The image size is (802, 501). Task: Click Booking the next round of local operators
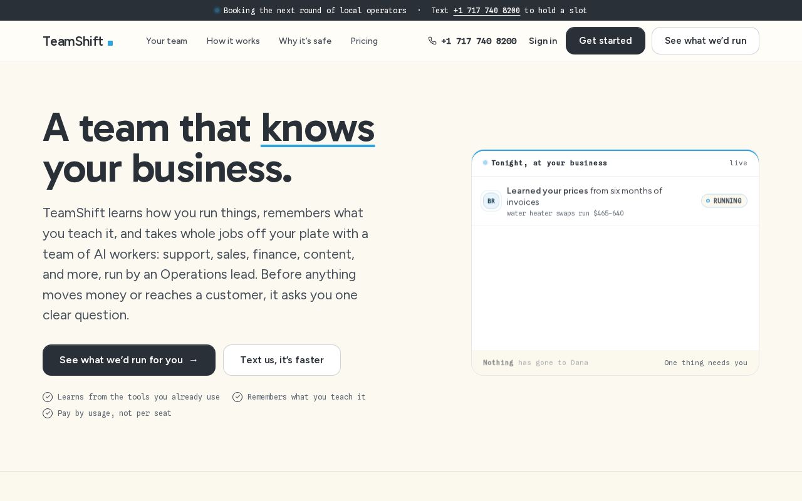coord(315,11)
